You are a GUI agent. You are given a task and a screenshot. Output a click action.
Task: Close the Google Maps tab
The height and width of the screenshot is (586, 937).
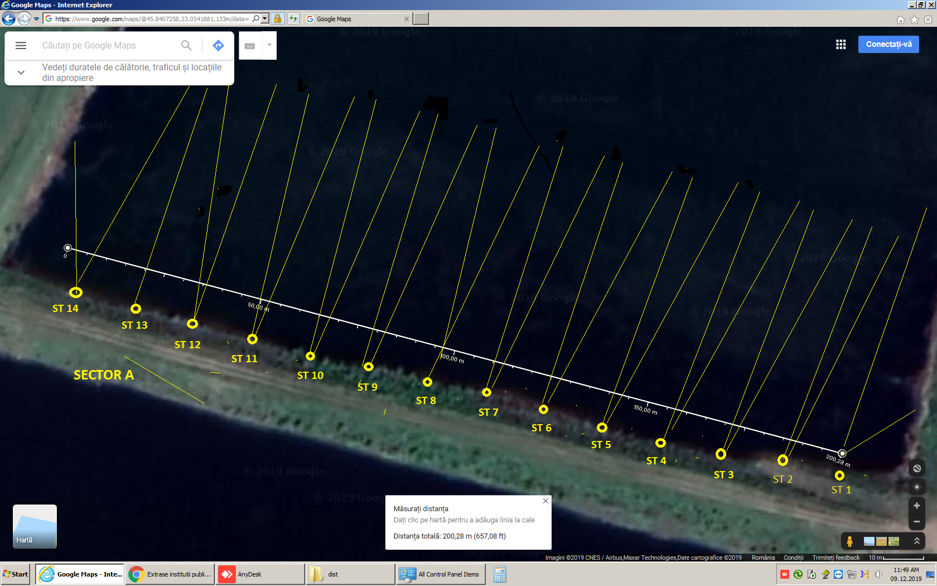407,19
